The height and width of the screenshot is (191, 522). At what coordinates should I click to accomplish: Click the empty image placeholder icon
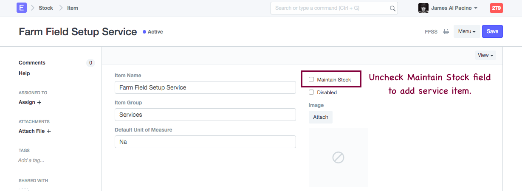(x=338, y=157)
